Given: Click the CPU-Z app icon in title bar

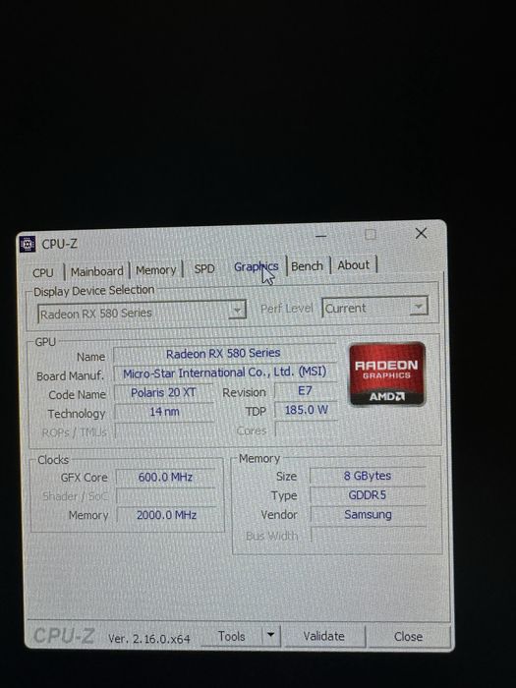Looking at the screenshot, I should tap(28, 244).
